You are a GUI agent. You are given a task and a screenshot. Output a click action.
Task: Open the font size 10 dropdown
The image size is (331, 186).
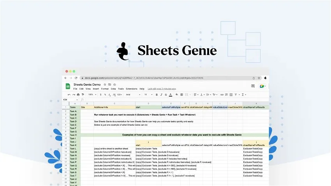148,95
